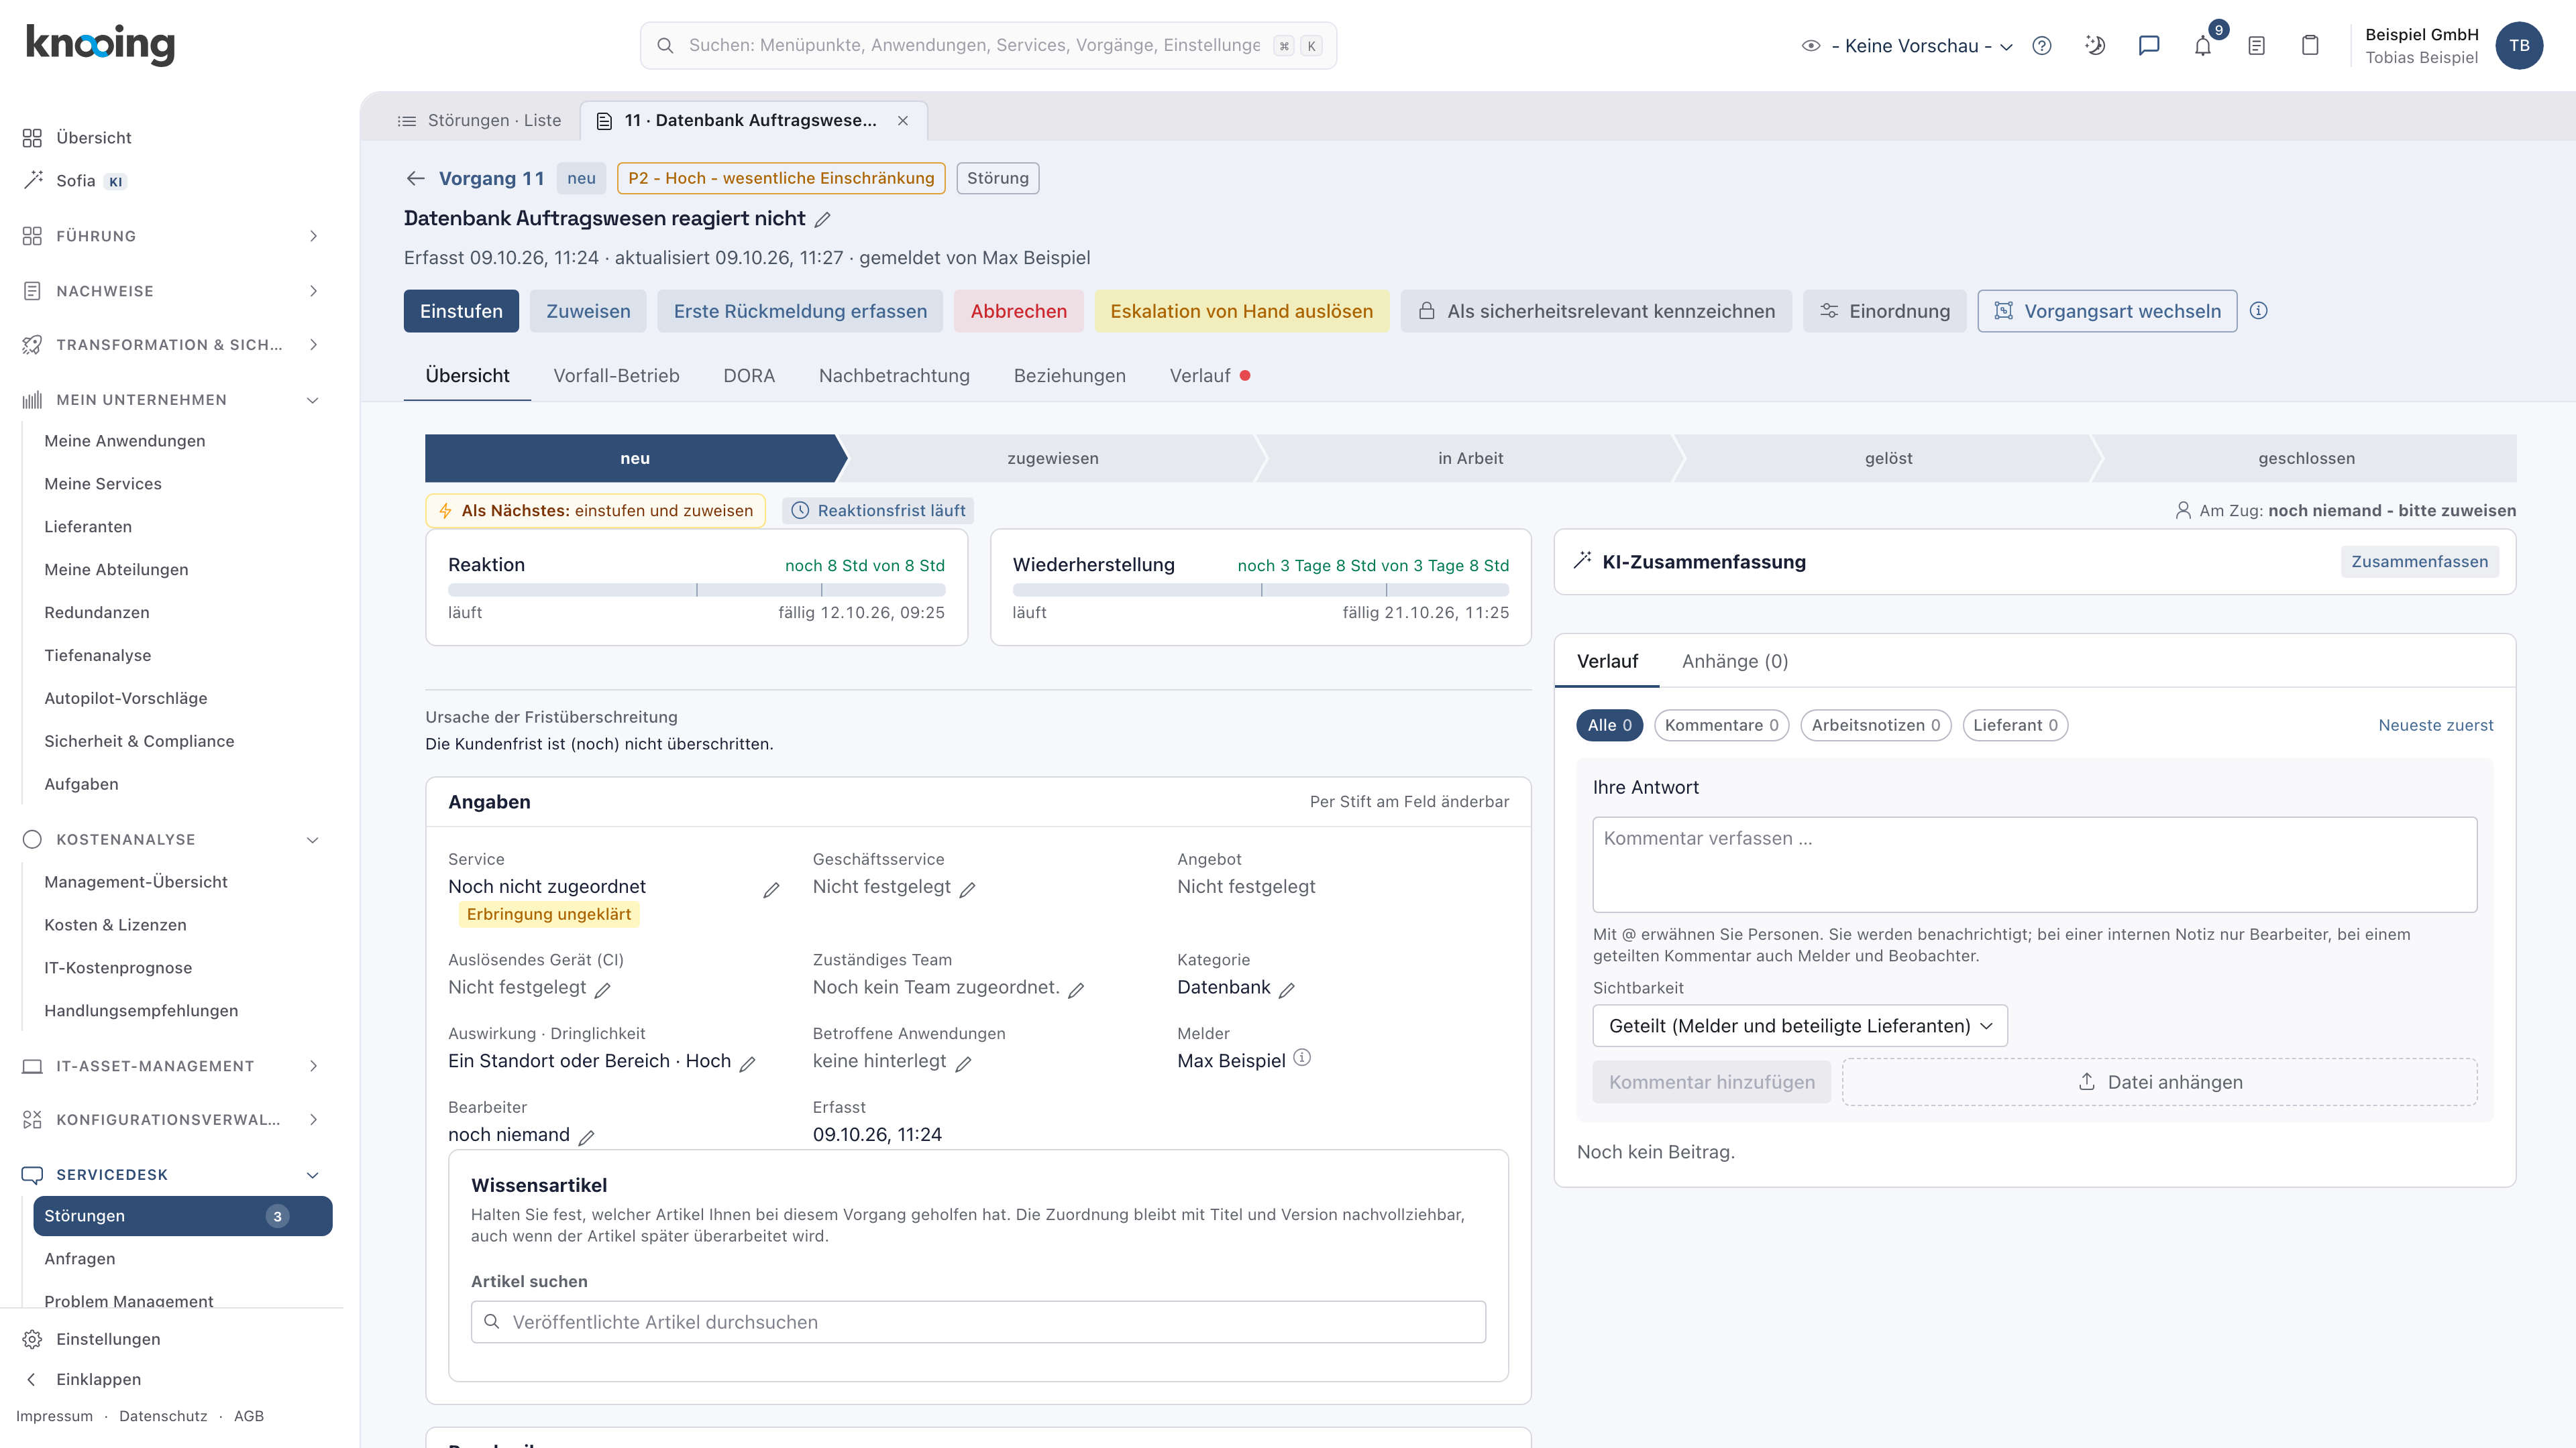The height and width of the screenshot is (1448, 2576).
Task: Click the red Abbrechen button
Action: (x=1018, y=311)
